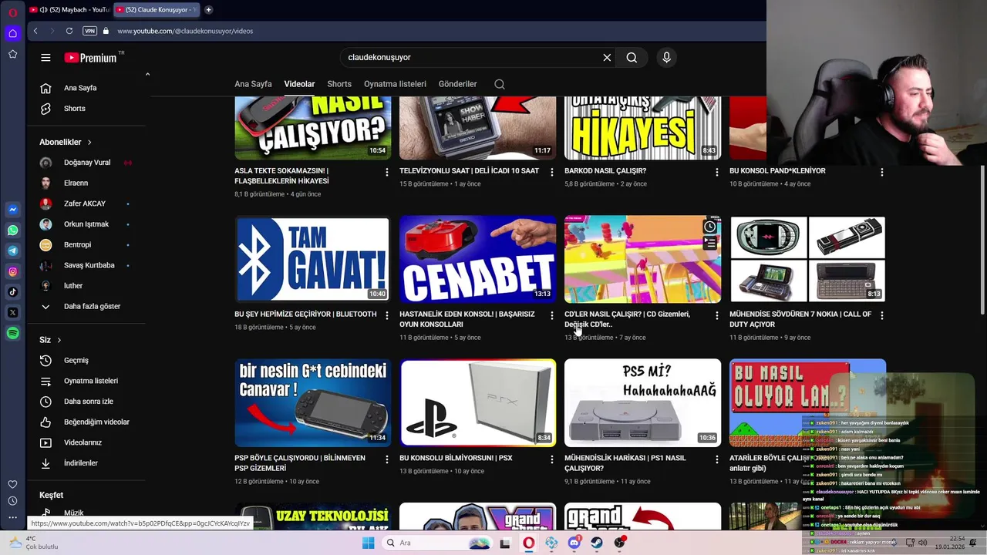Open X (Twitter) in Opera sidebar
Viewport: 987px width, 555px height.
[12, 313]
